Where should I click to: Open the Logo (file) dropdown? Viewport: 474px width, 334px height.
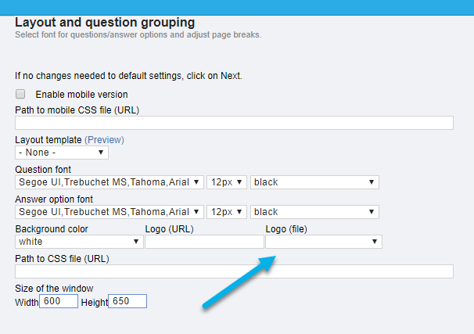[x=324, y=242]
